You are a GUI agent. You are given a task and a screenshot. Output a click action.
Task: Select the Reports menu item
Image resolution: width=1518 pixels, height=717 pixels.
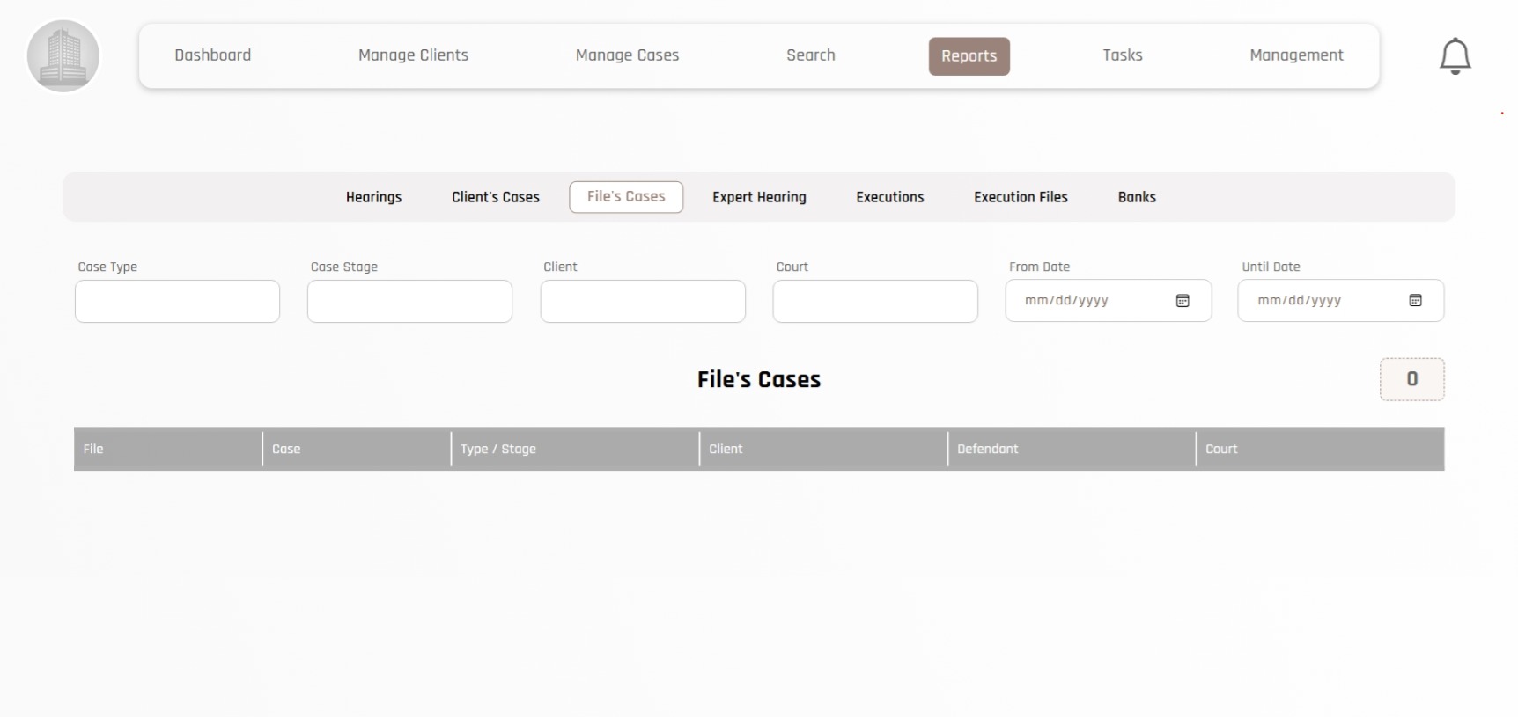[969, 56]
